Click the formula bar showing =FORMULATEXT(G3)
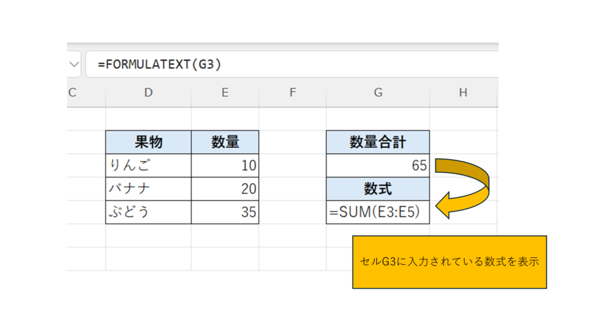Viewport: 589px width, 331px height. tap(288, 64)
